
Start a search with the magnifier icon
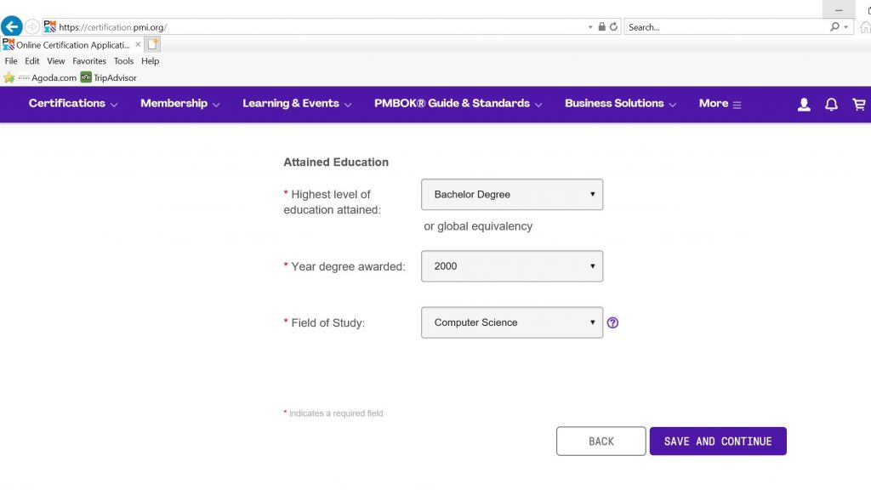pos(834,26)
